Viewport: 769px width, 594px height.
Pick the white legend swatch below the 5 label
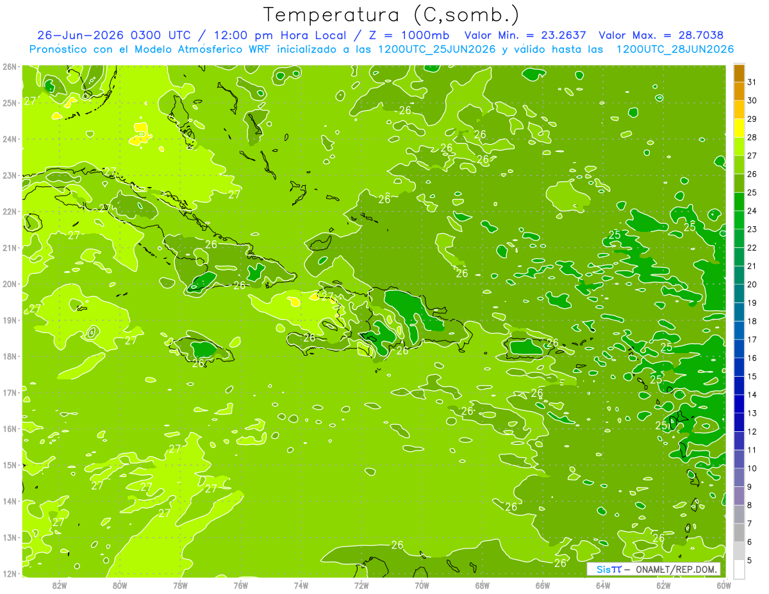click(x=739, y=569)
